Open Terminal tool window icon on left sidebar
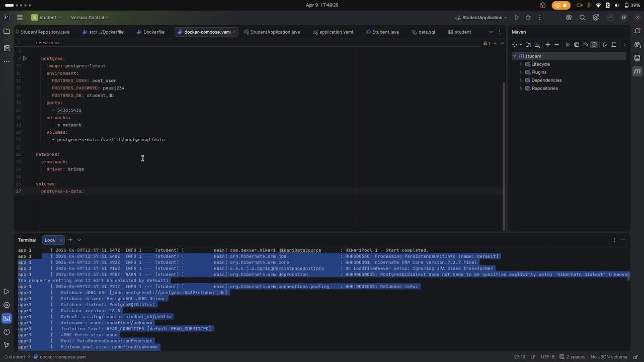Image resolution: width=644 pixels, height=362 pixels. [7, 318]
